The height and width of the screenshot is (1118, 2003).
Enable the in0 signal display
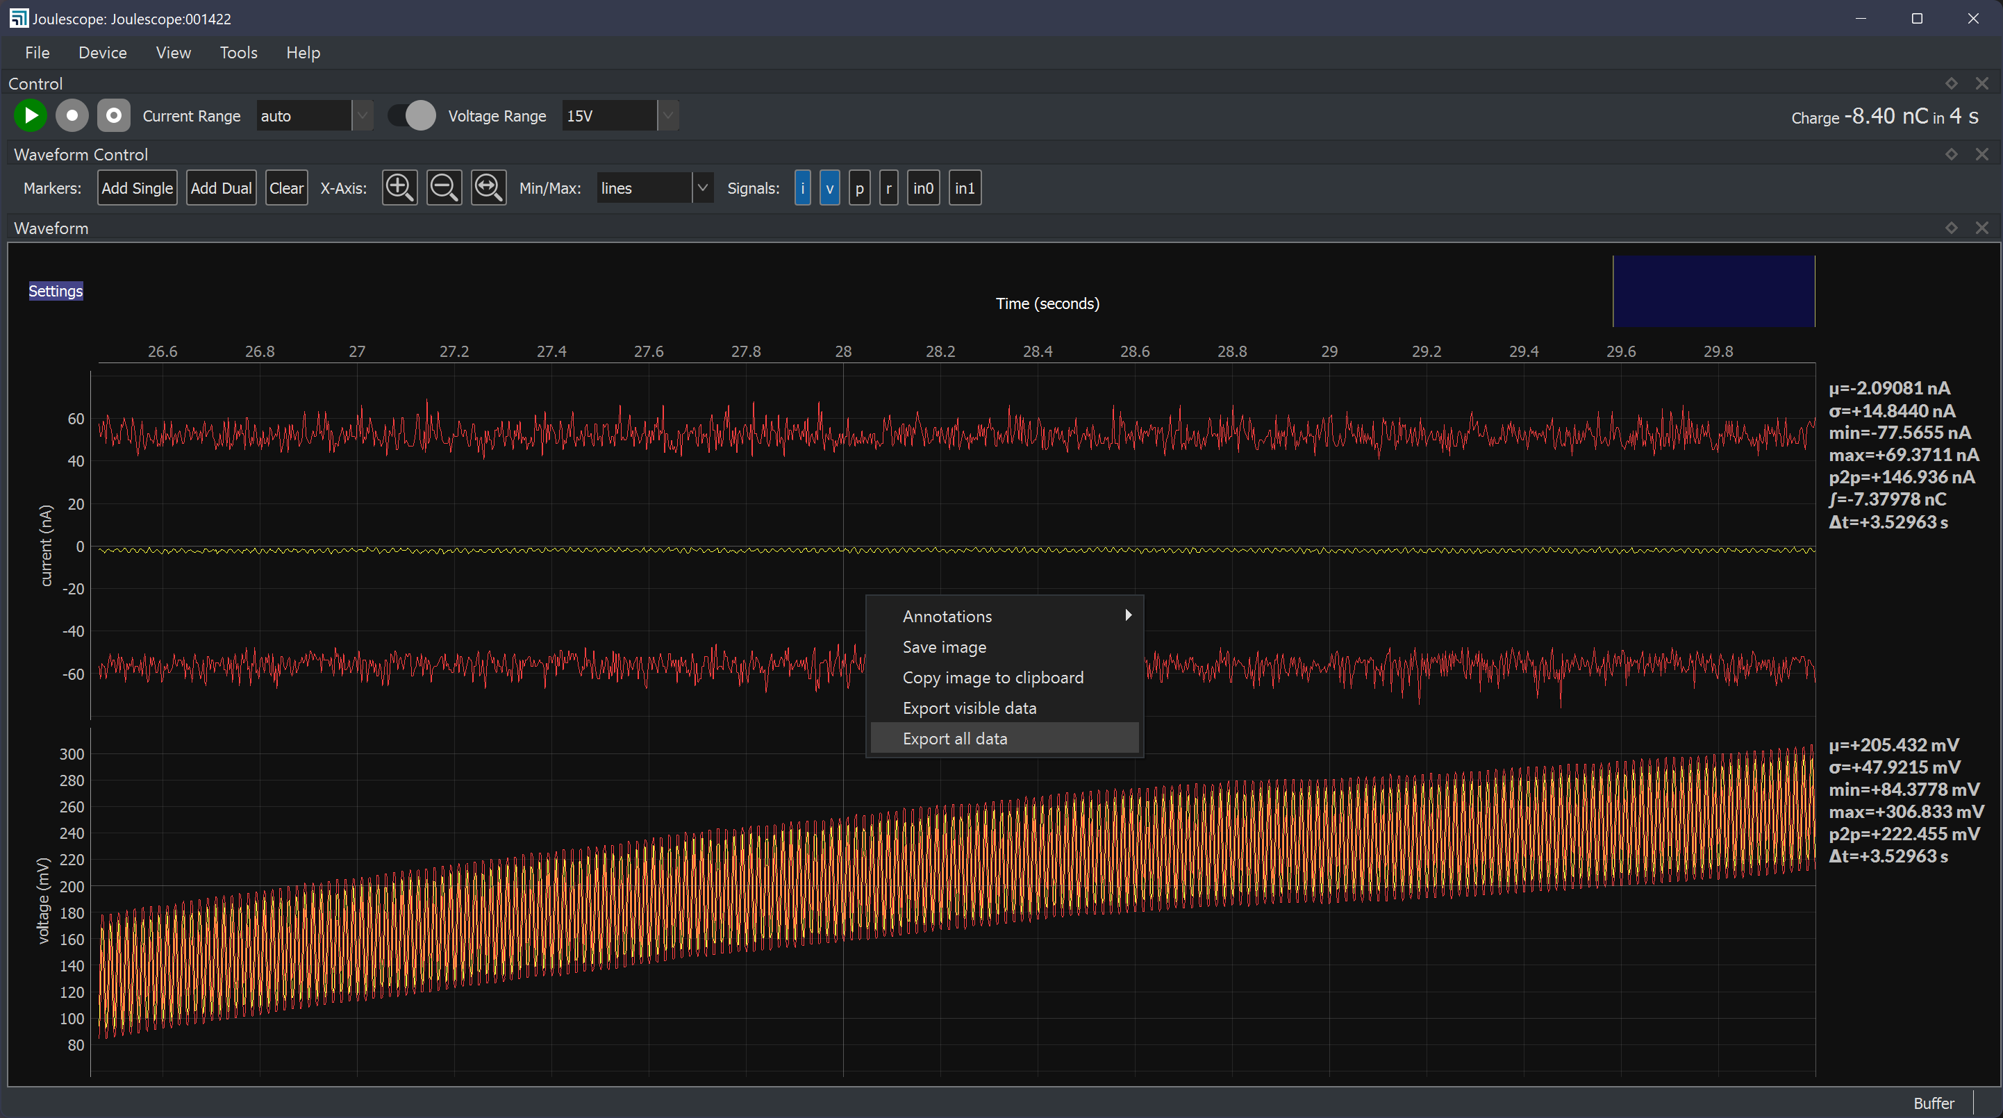click(923, 187)
